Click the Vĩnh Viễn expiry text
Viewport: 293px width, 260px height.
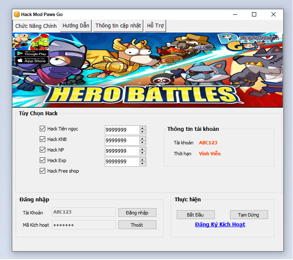pyautogui.click(x=210, y=154)
